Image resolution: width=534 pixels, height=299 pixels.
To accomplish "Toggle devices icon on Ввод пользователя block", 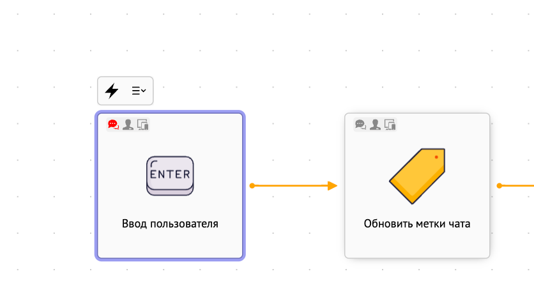I will coord(142,125).
